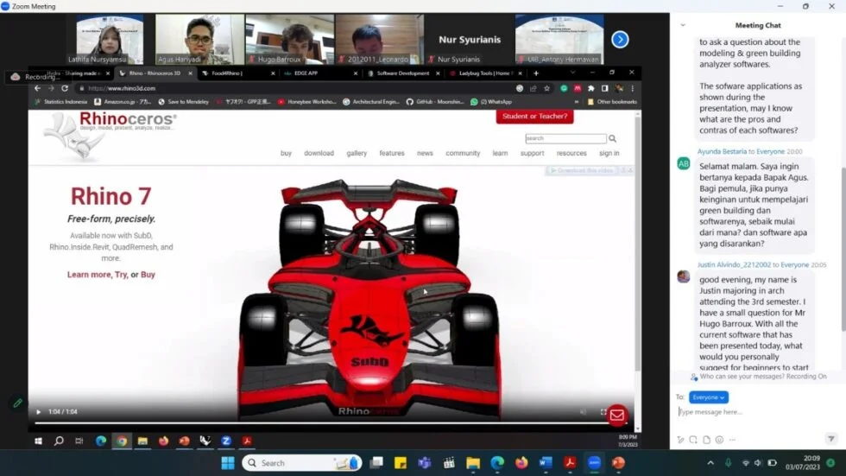
Task: Show next participants with the gallery arrow
Action: click(x=620, y=39)
